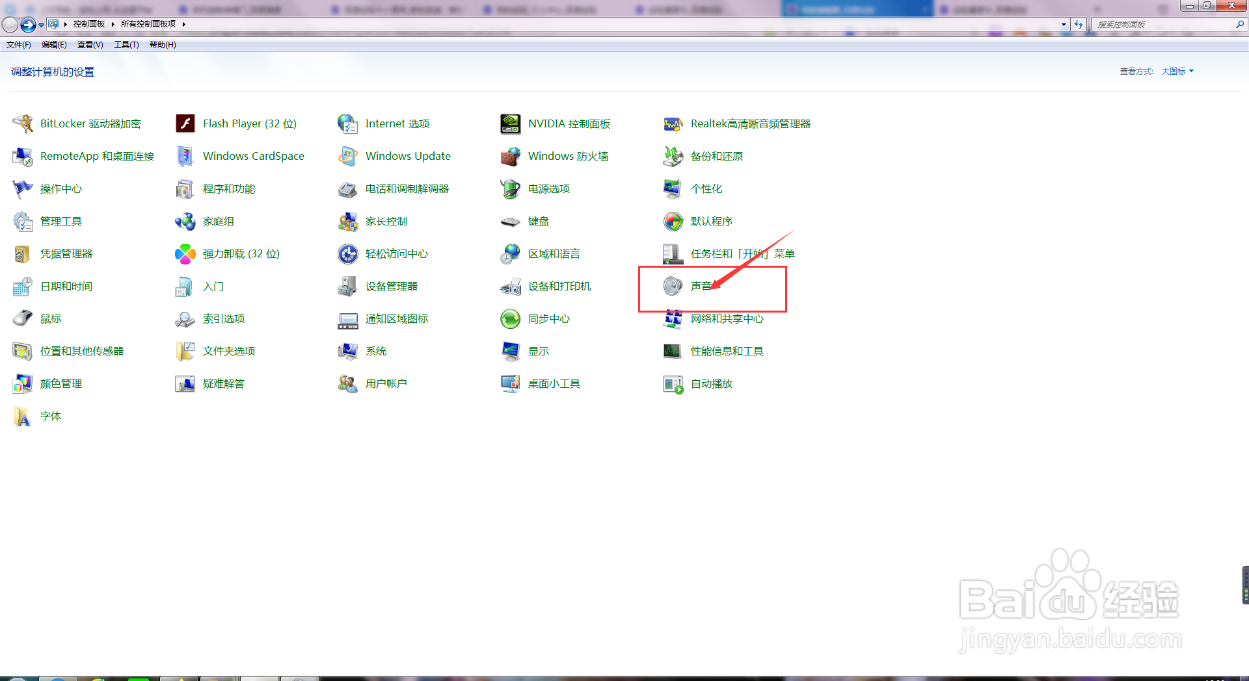The height and width of the screenshot is (681, 1249).
Task: Open the 备份和还原 icon
Action: click(673, 156)
